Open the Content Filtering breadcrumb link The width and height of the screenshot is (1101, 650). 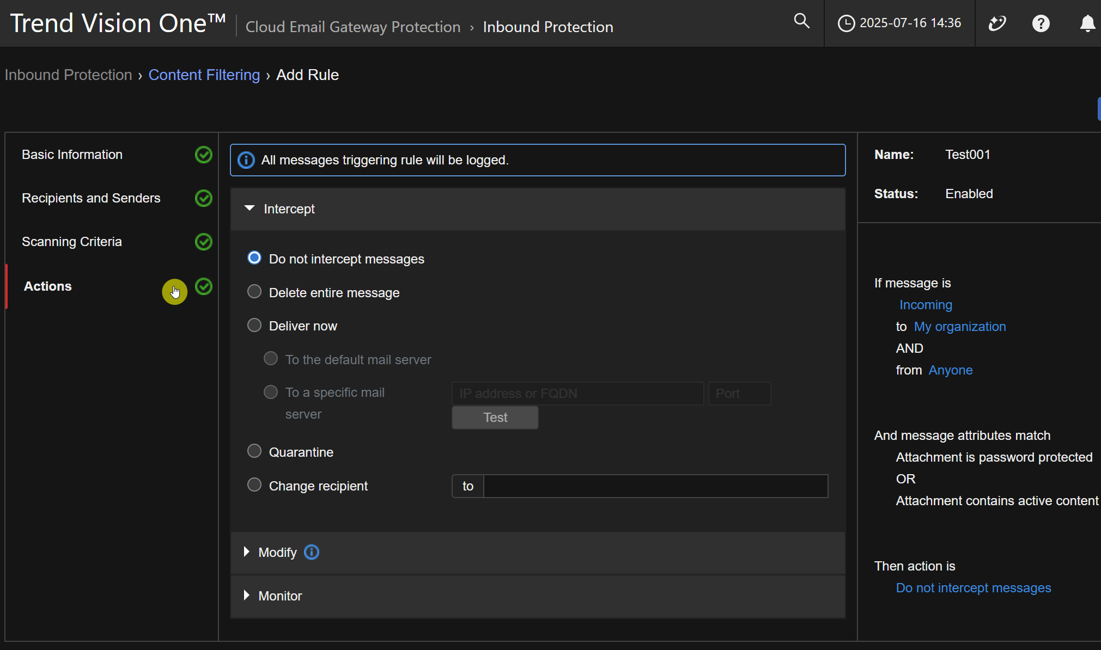click(x=204, y=75)
